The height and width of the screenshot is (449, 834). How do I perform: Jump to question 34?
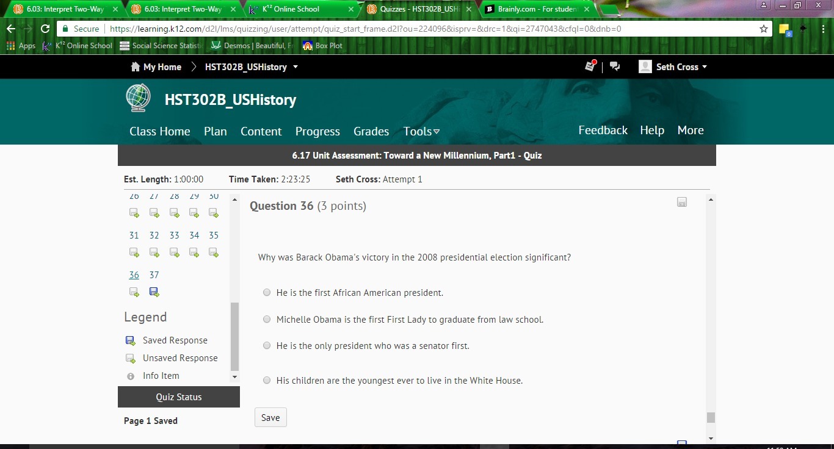point(194,235)
